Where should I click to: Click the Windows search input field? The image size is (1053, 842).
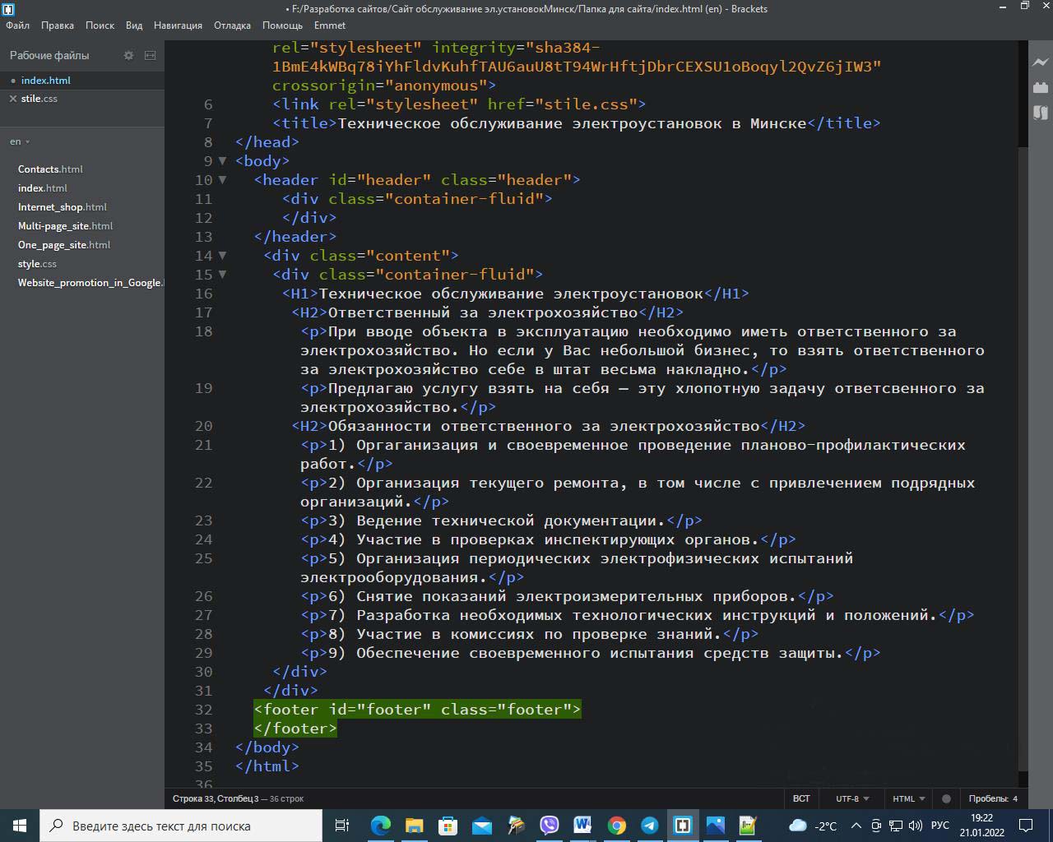[181, 826]
